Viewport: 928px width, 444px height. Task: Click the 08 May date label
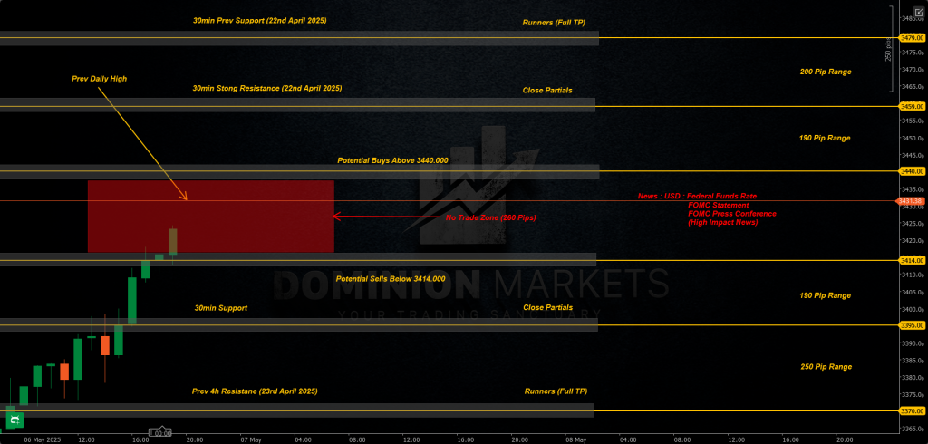coord(575,439)
